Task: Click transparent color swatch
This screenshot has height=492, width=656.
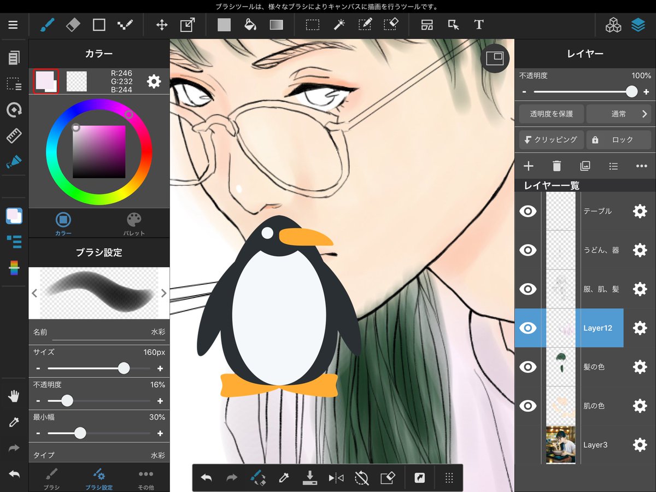Action: [x=77, y=81]
